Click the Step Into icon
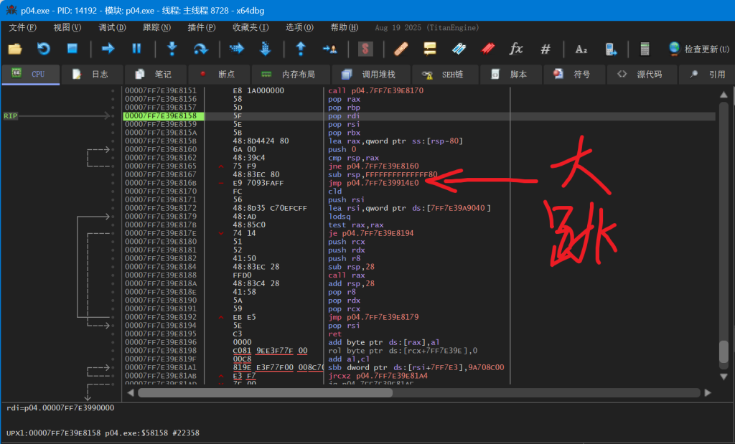This screenshot has height=444, width=735. click(x=172, y=49)
